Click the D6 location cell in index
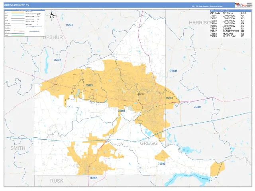The image size is (255, 191). coord(243,34)
